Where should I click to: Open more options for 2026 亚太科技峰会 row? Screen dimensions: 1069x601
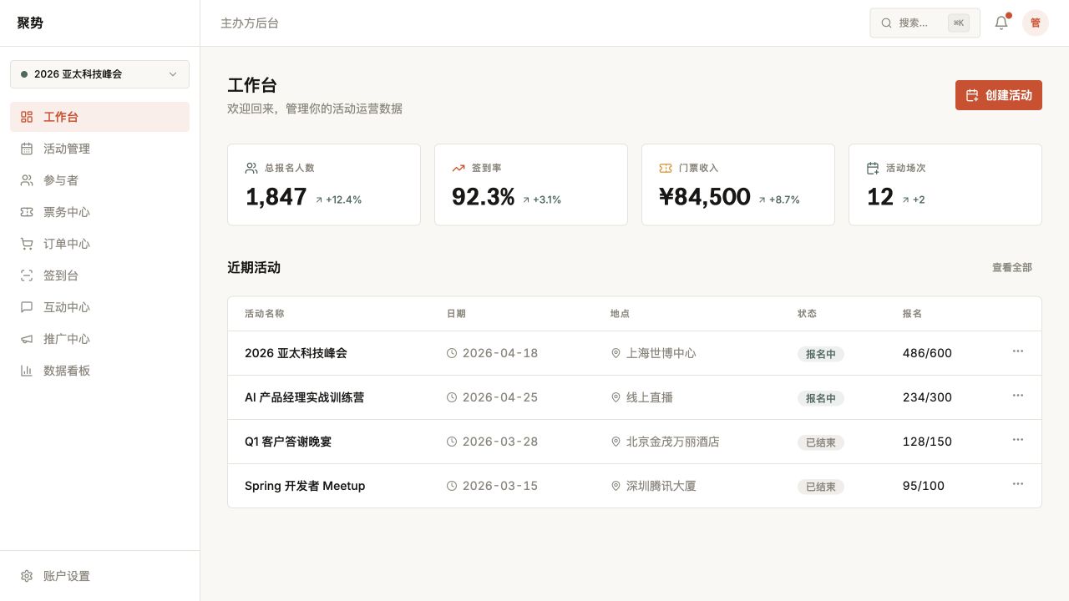1018,351
